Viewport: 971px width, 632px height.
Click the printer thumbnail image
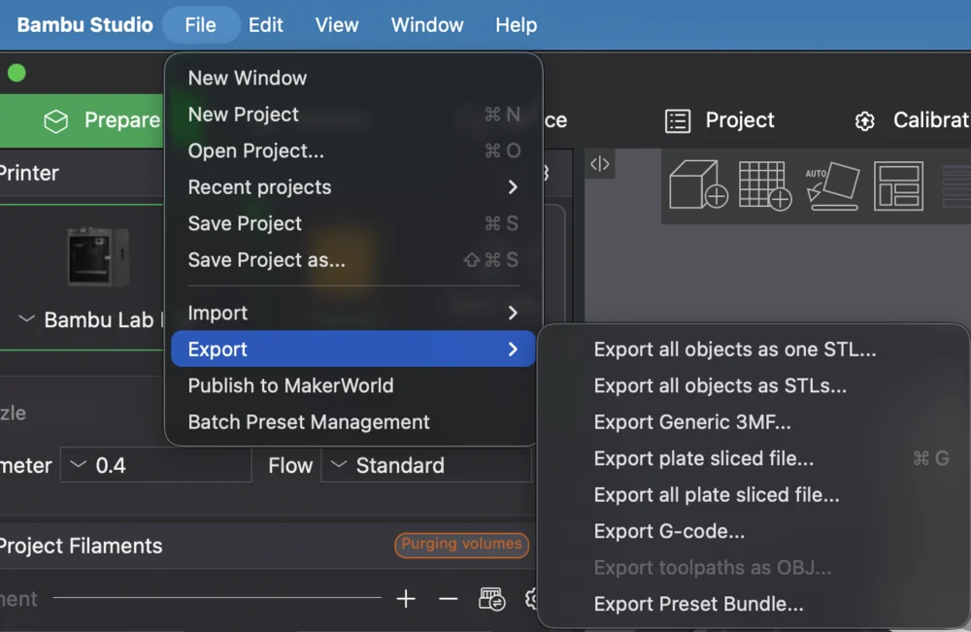98,257
